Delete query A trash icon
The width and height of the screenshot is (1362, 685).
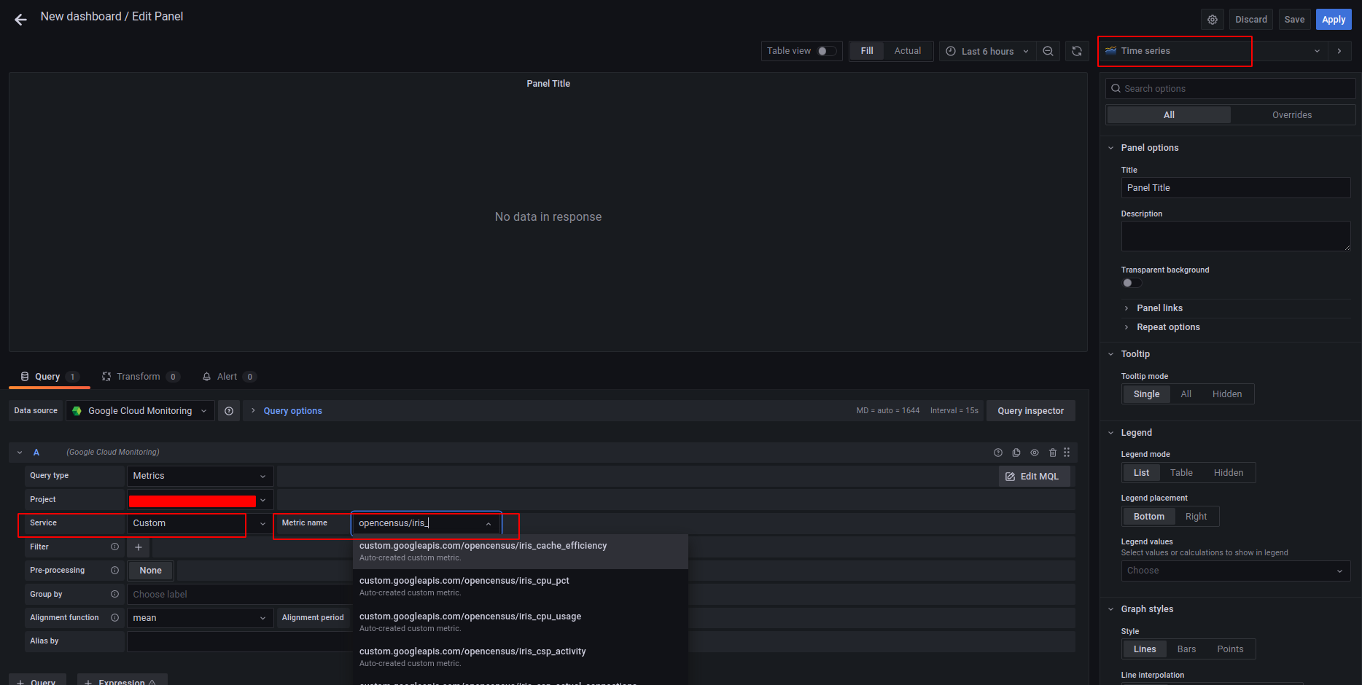coord(1053,453)
